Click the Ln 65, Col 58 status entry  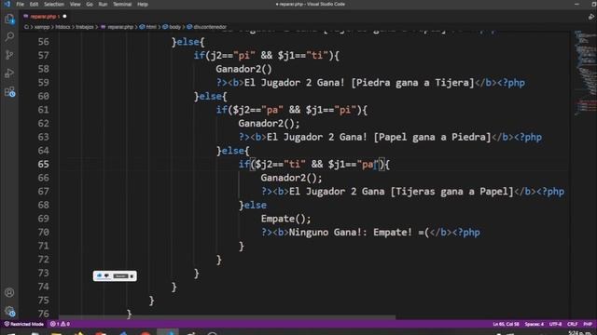click(506, 324)
